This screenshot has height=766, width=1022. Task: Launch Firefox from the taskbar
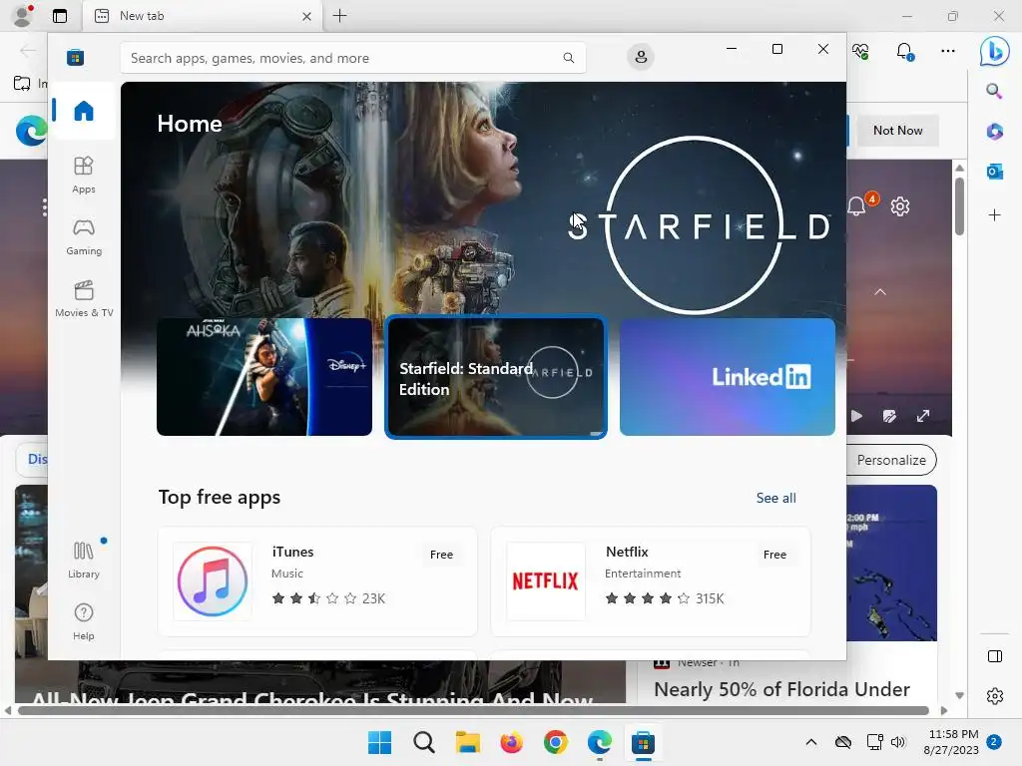pos(512,742)
